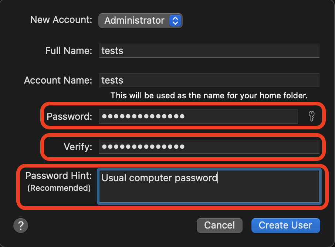Click the "Password Hint:" label
Viewport: 335px width, 247px height.
click(x=58, y=176)
